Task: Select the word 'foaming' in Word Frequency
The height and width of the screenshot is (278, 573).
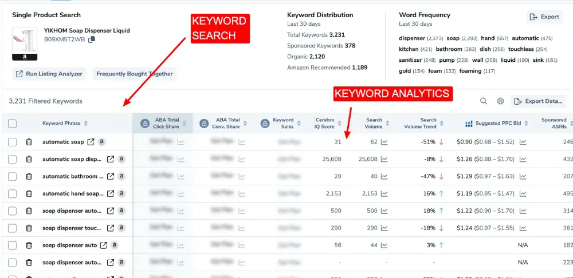Action: 470,71
